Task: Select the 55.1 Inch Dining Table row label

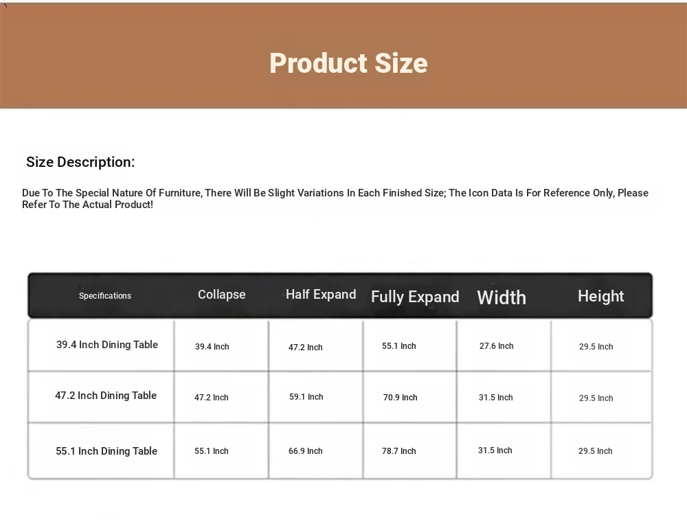Action: tap(106, 451)
